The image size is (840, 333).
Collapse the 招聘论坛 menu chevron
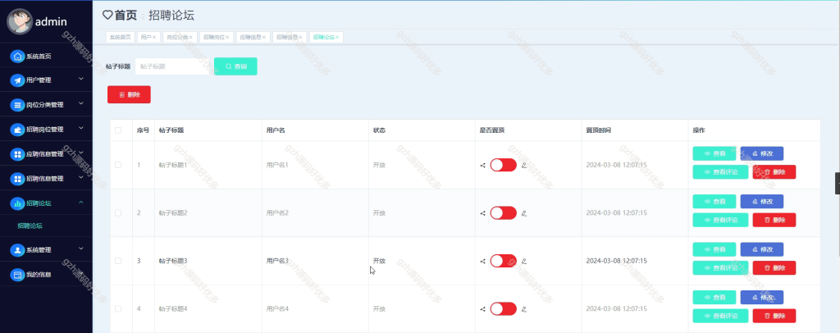click(x=81, y=202)
